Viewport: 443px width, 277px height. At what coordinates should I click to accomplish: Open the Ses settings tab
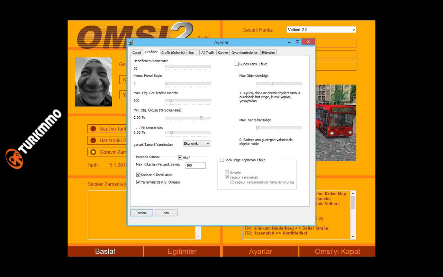pos(193,53)
